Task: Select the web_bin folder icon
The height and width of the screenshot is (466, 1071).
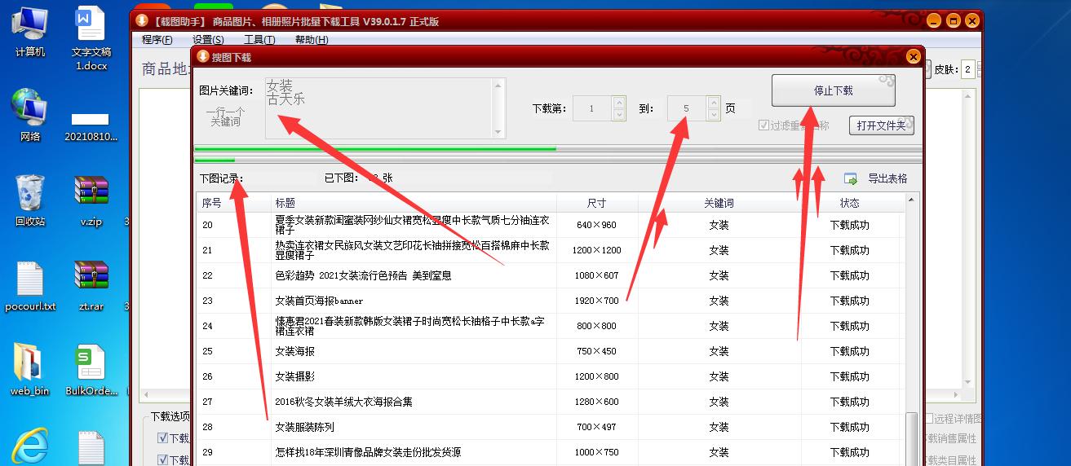Action: click(x=30, y=370)
